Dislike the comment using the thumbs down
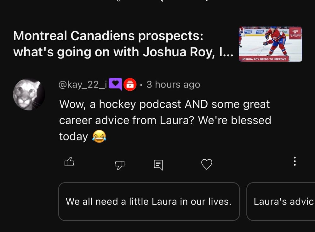 (x=119, y=164)
